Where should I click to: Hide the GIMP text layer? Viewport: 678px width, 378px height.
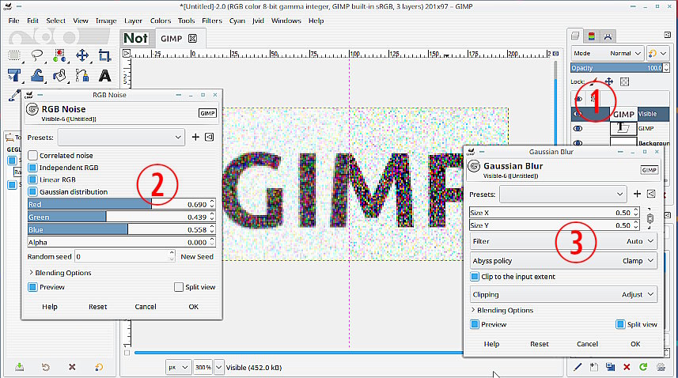tap(578, 128)
